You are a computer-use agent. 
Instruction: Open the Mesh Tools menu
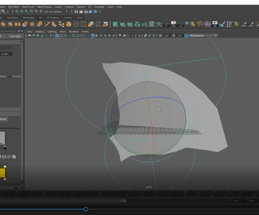[x=28, y=7]
